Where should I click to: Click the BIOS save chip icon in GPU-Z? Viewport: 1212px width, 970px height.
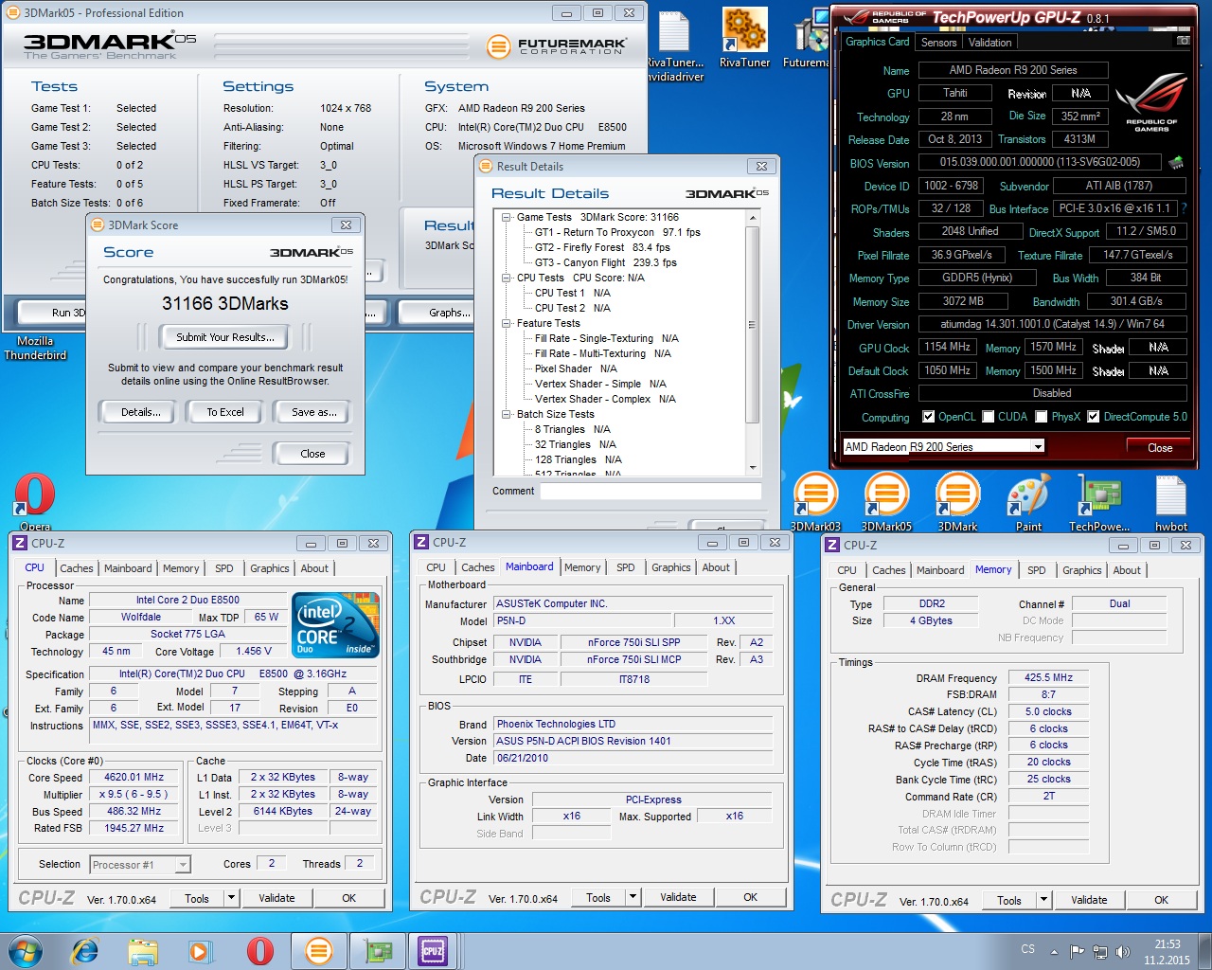click(1176, 162)
